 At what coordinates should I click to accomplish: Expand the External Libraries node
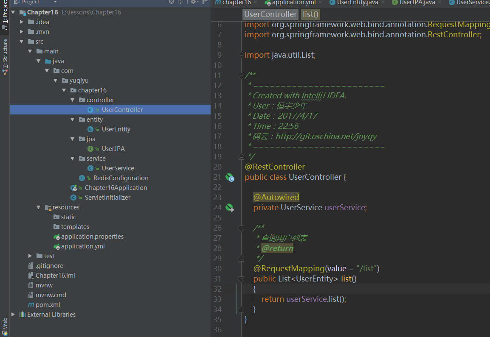(13, 315)
